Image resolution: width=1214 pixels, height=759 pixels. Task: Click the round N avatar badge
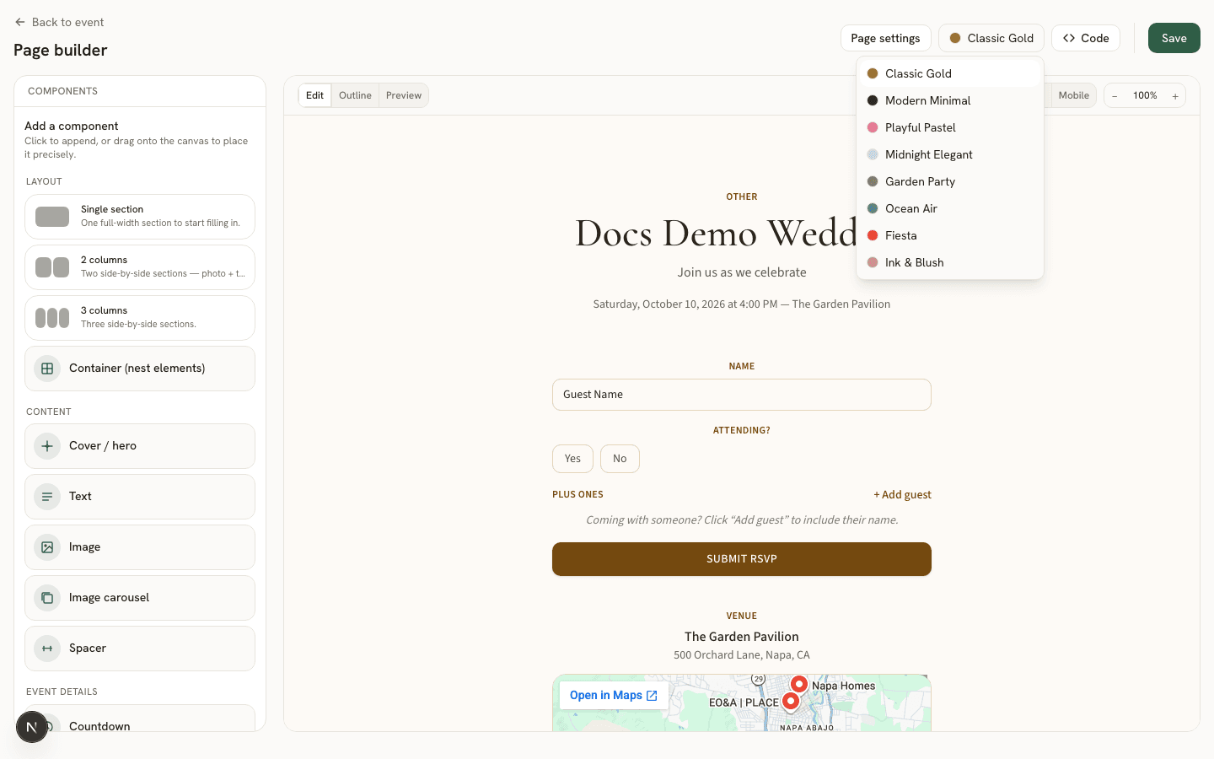[32, 727]
